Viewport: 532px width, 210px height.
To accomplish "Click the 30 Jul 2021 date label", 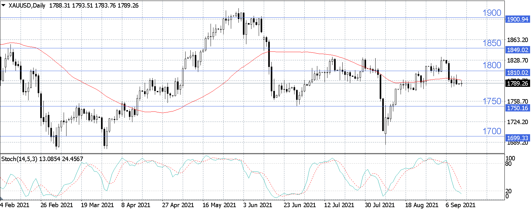I will click(x=380, y=205).
